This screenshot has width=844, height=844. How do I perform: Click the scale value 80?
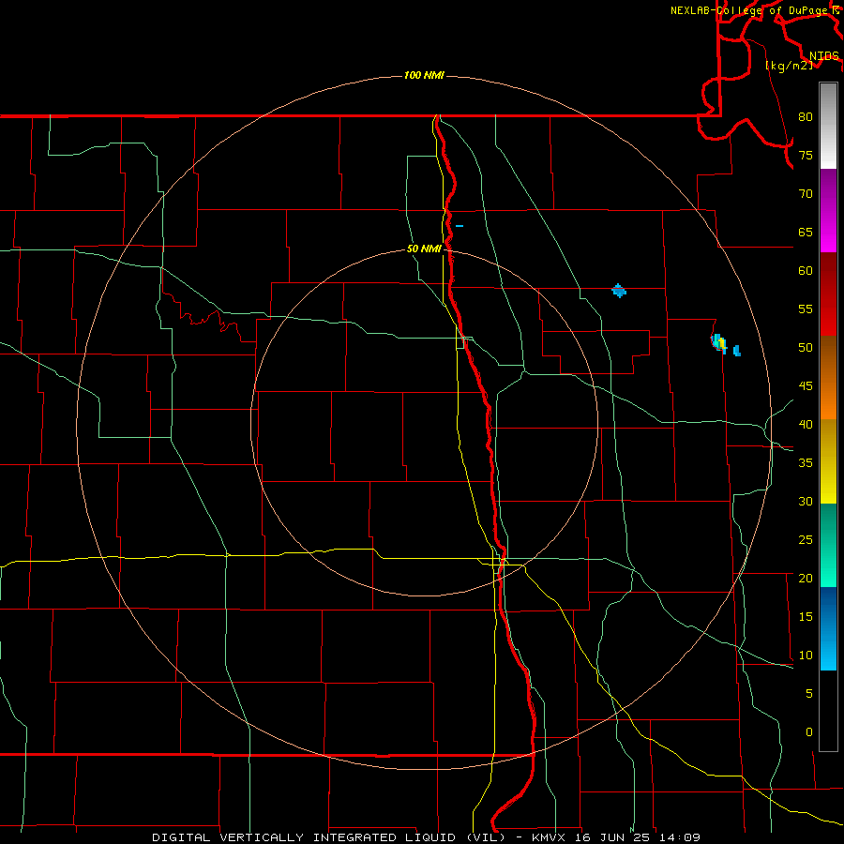806,117
